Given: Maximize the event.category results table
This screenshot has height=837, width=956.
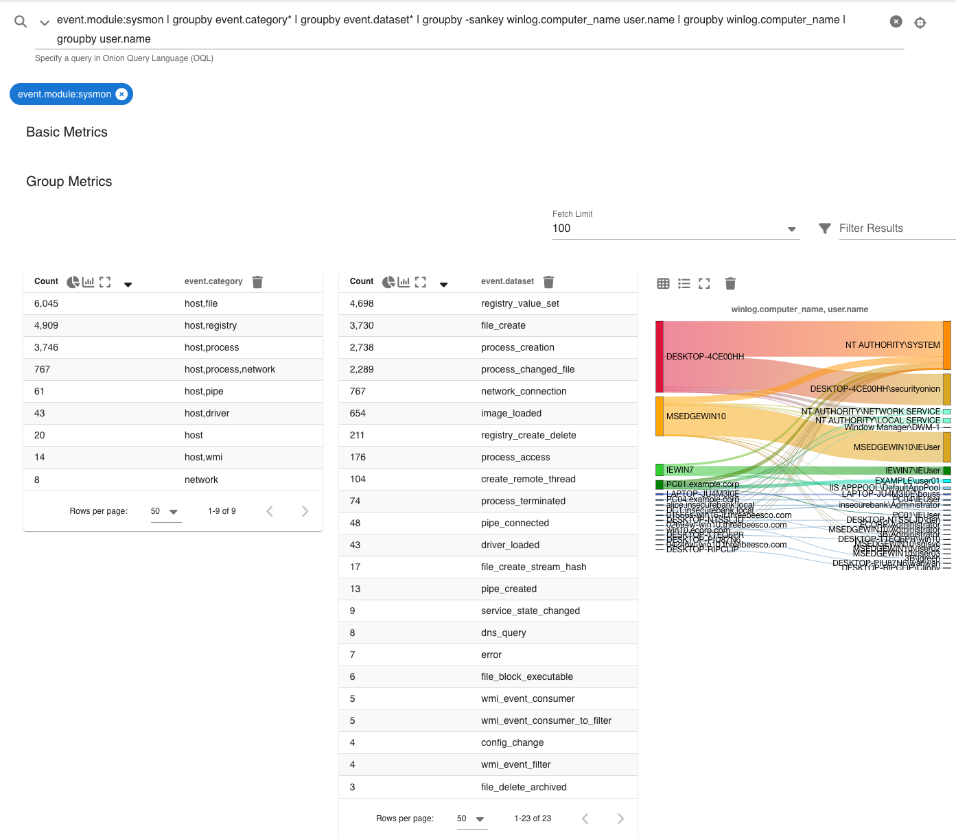Looking at the screenshot, I should 104,281.
